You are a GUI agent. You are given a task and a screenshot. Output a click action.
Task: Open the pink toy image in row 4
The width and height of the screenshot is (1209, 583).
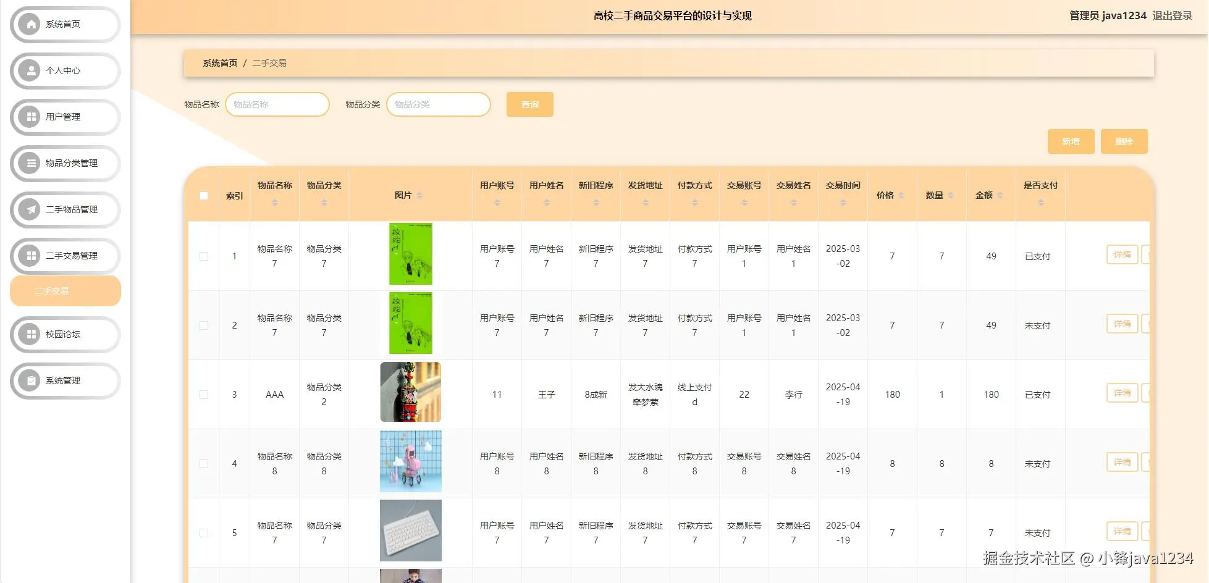tap(411, 461)
